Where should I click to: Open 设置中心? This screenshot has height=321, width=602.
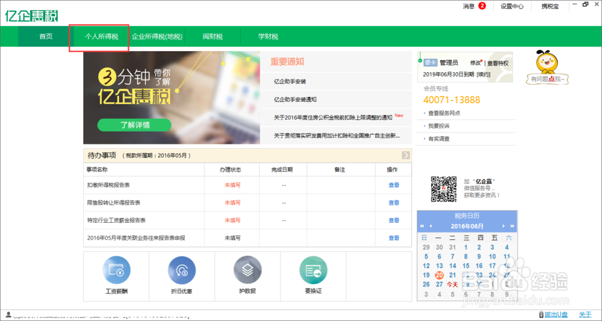[512, 6]
